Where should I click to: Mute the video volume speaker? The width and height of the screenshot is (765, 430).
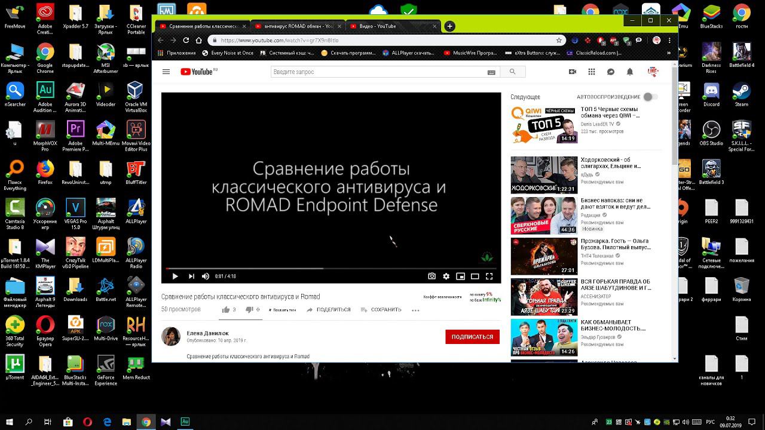coord(206,276)
